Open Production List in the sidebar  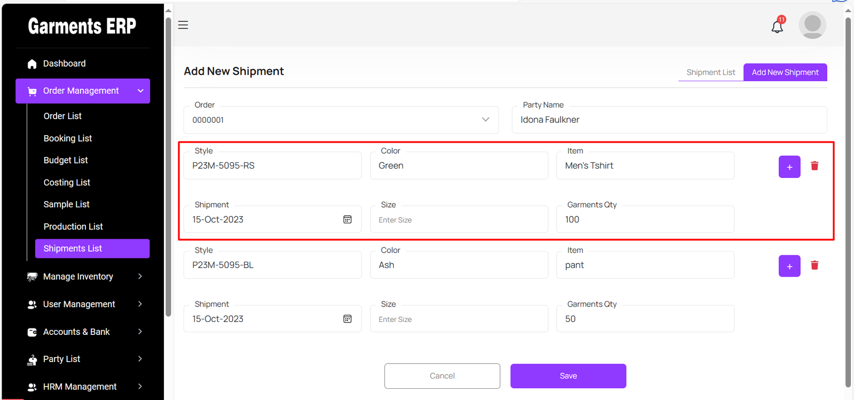(73, 226)
